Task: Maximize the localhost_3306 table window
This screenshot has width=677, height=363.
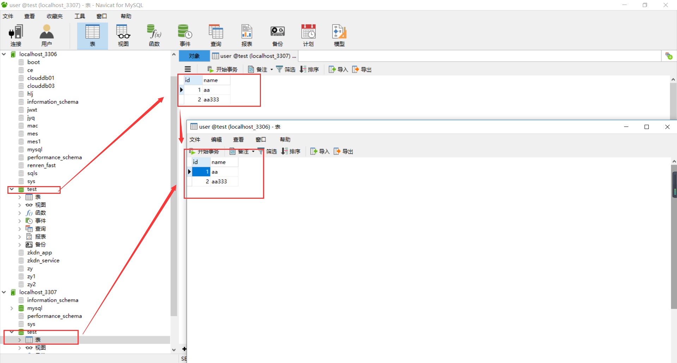Action: coord(647,127)
